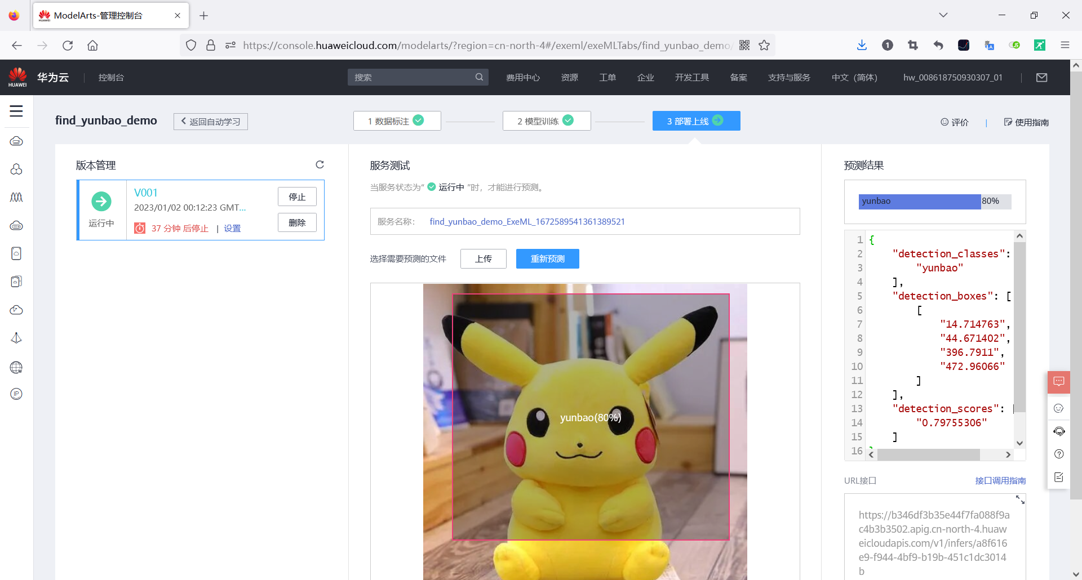Open the red feedback chat bubble icon
The width and height of the screenshot is (1082, 580).
(1059, 382)
